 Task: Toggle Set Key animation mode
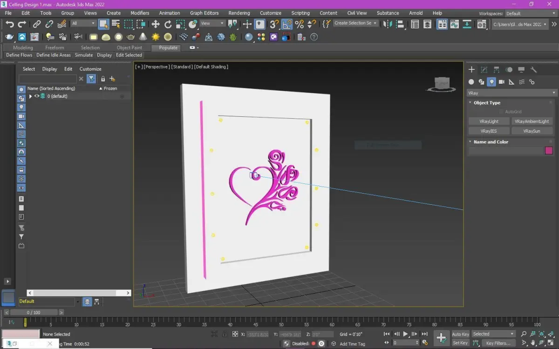pos(460,343)
